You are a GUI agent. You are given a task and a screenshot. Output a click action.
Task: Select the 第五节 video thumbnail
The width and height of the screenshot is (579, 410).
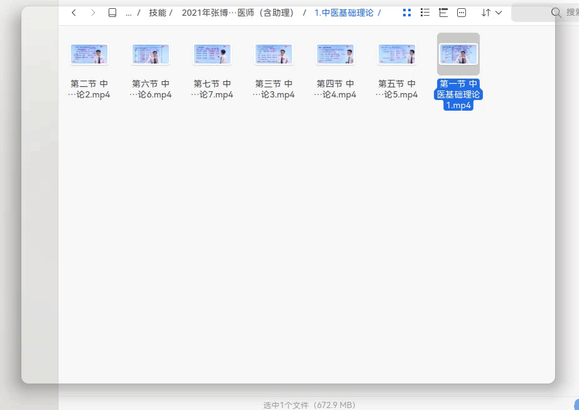click(397, 54)
